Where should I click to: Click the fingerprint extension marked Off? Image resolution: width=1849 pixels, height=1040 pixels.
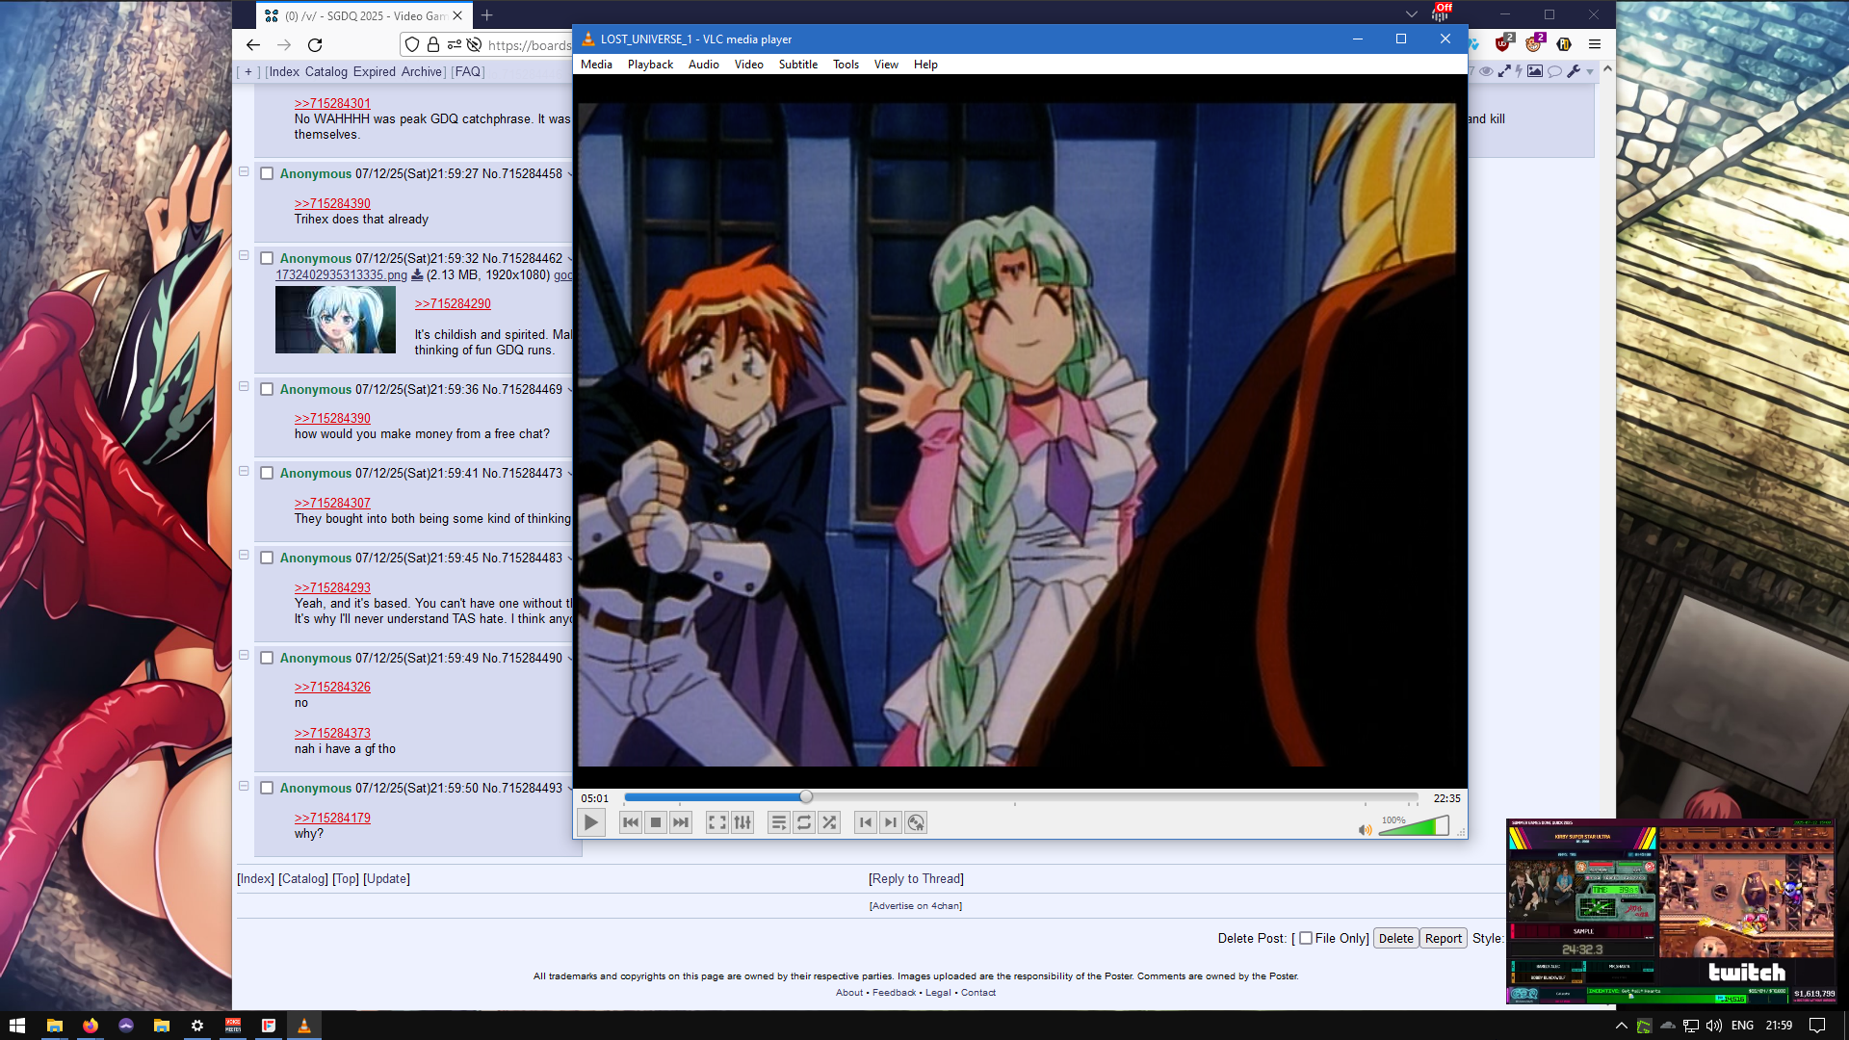click(x=1442, y=12)
